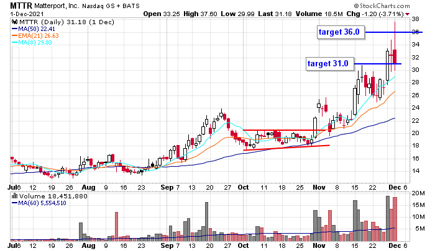Click the MA(50) 22.41 legend entry

(34, 29)
